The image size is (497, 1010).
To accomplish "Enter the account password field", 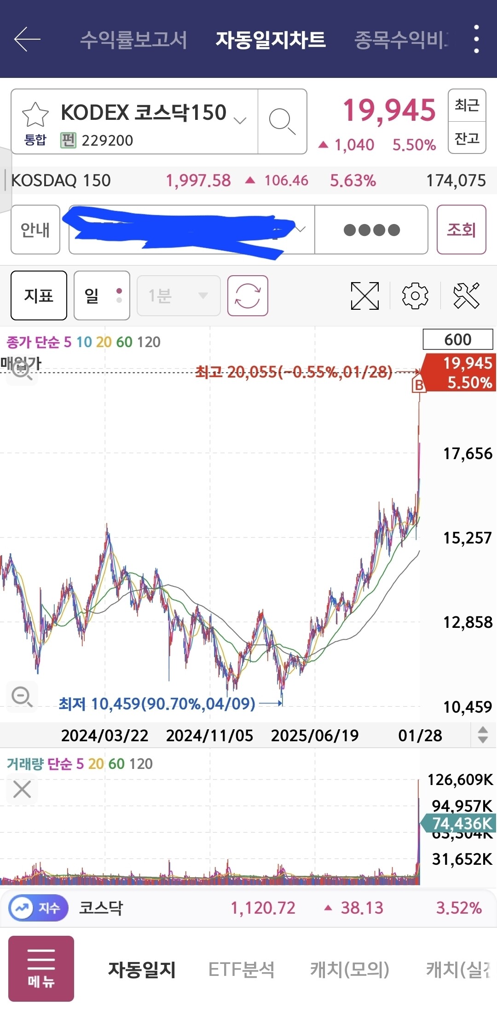I will pyautogui.click(x=371, y=230).
